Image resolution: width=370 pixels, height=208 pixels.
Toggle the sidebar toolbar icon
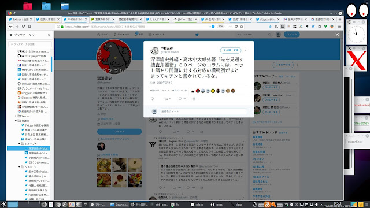coord(283,27)
